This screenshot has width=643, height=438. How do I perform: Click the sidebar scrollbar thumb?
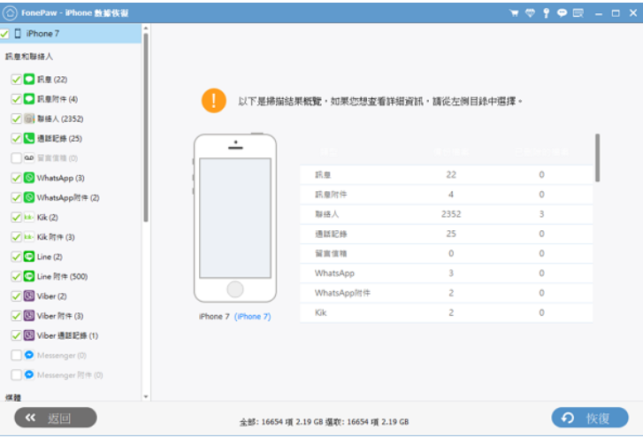coord(146,127)
